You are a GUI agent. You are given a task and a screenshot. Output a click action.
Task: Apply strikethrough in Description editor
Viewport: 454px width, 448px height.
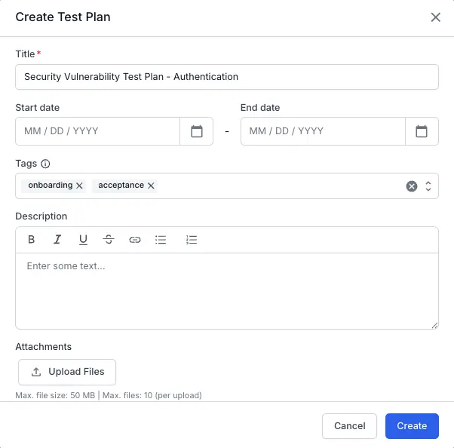tap(109, 240)
